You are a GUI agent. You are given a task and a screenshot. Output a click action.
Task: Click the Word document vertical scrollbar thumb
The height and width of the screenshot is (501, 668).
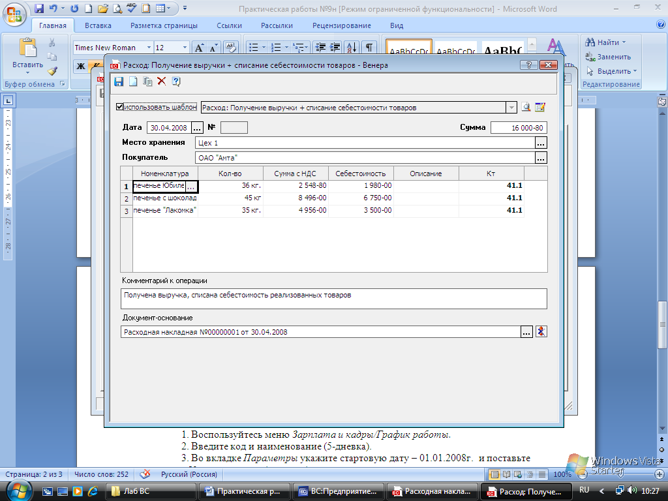(661, 325)
